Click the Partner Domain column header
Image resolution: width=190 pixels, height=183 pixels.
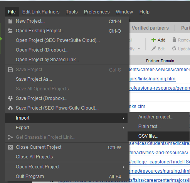tap(160, 61)
